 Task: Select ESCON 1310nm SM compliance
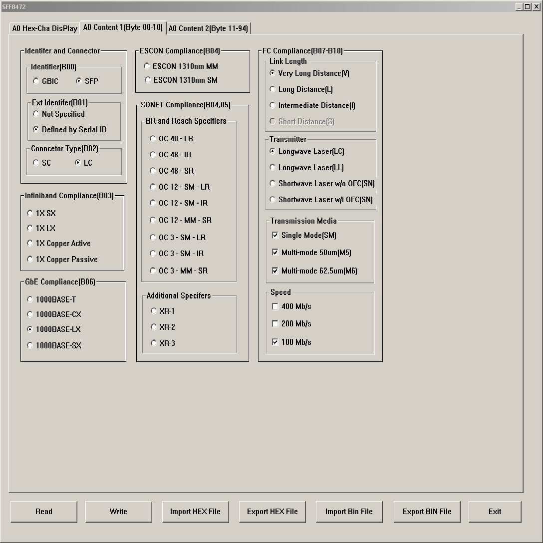point(147,80)
